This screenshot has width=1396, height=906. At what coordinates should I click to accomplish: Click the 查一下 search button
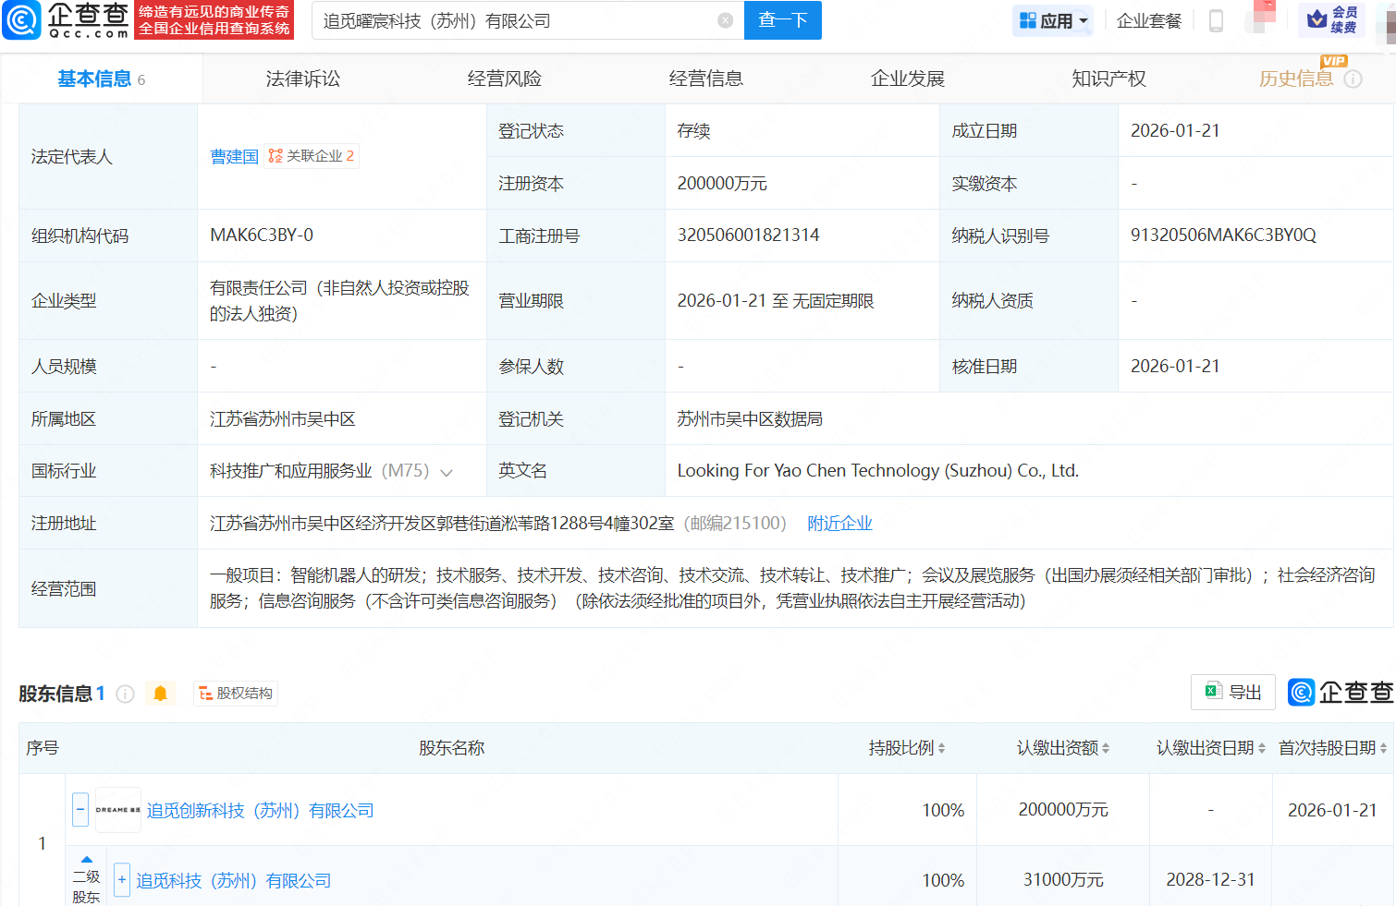(x=782, y=20)
